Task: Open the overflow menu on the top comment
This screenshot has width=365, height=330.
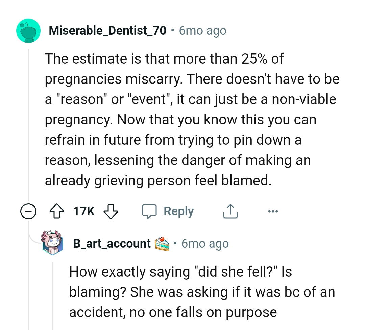Action: (x=273, y=211)
